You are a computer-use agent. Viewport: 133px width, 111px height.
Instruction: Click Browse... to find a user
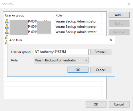(x=101, y=52)
